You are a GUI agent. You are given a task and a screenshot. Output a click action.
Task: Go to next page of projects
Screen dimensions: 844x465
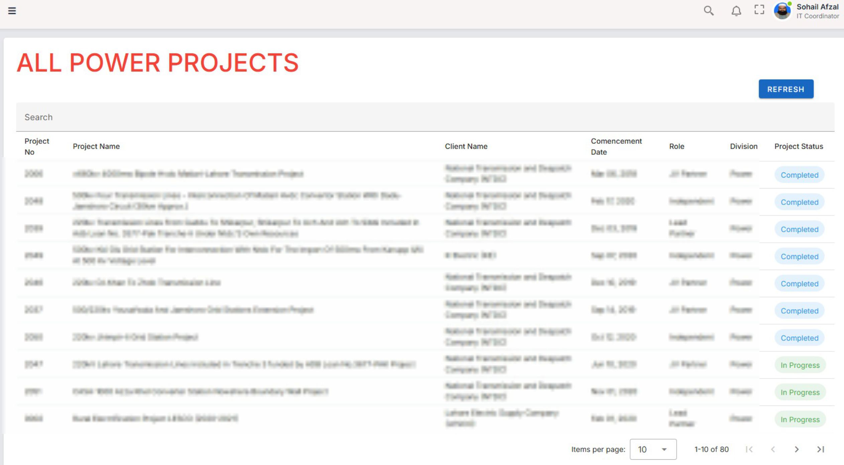click(x=797, y=449)
